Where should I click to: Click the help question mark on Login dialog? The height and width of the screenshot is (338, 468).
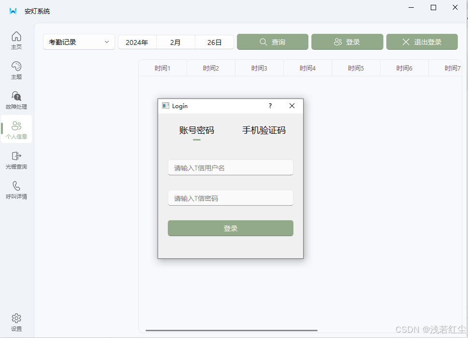270,106
